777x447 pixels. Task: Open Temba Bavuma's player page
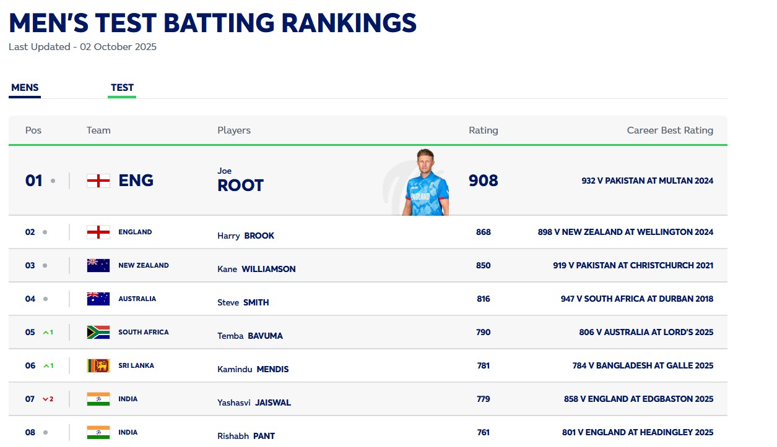click(x=250, y=336)
